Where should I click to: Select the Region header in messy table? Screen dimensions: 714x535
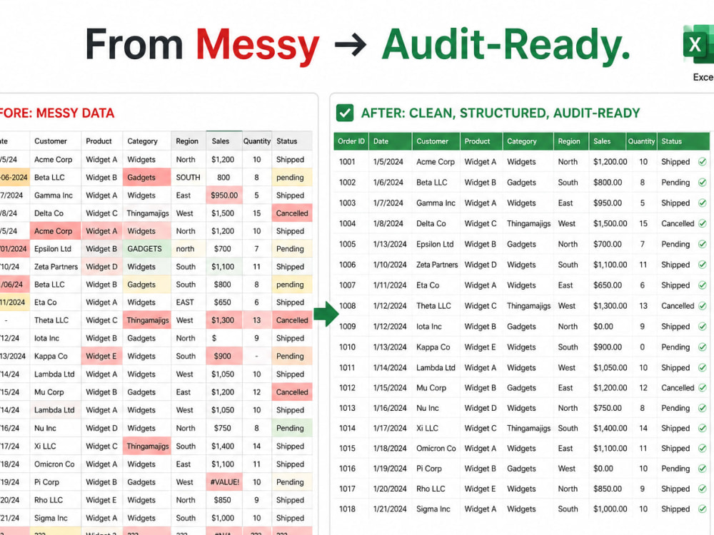click(x=188, y=141)
